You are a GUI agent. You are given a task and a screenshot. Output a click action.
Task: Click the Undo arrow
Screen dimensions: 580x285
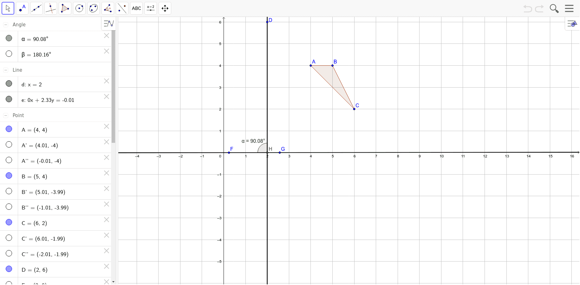tap(528, 9)
